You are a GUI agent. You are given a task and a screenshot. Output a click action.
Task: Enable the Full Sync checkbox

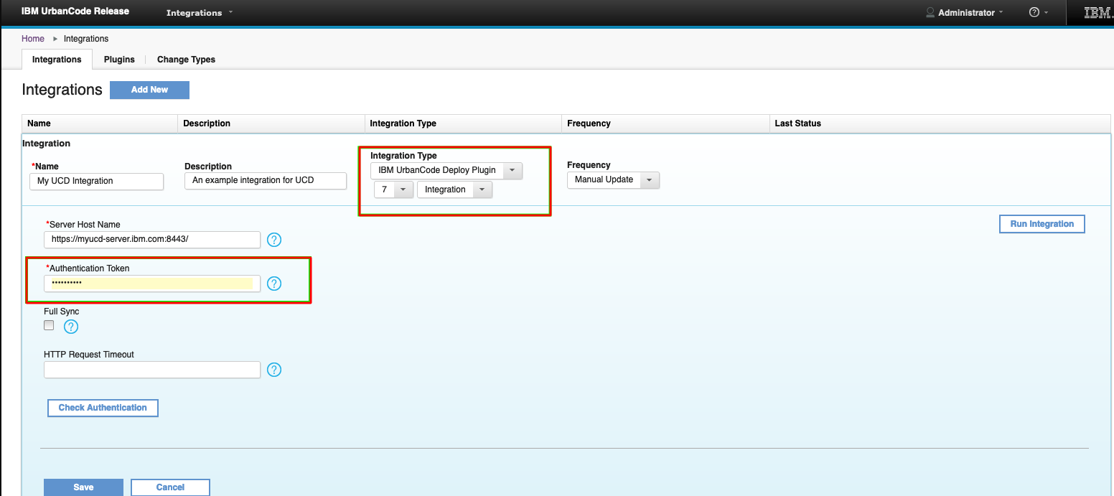48,324
